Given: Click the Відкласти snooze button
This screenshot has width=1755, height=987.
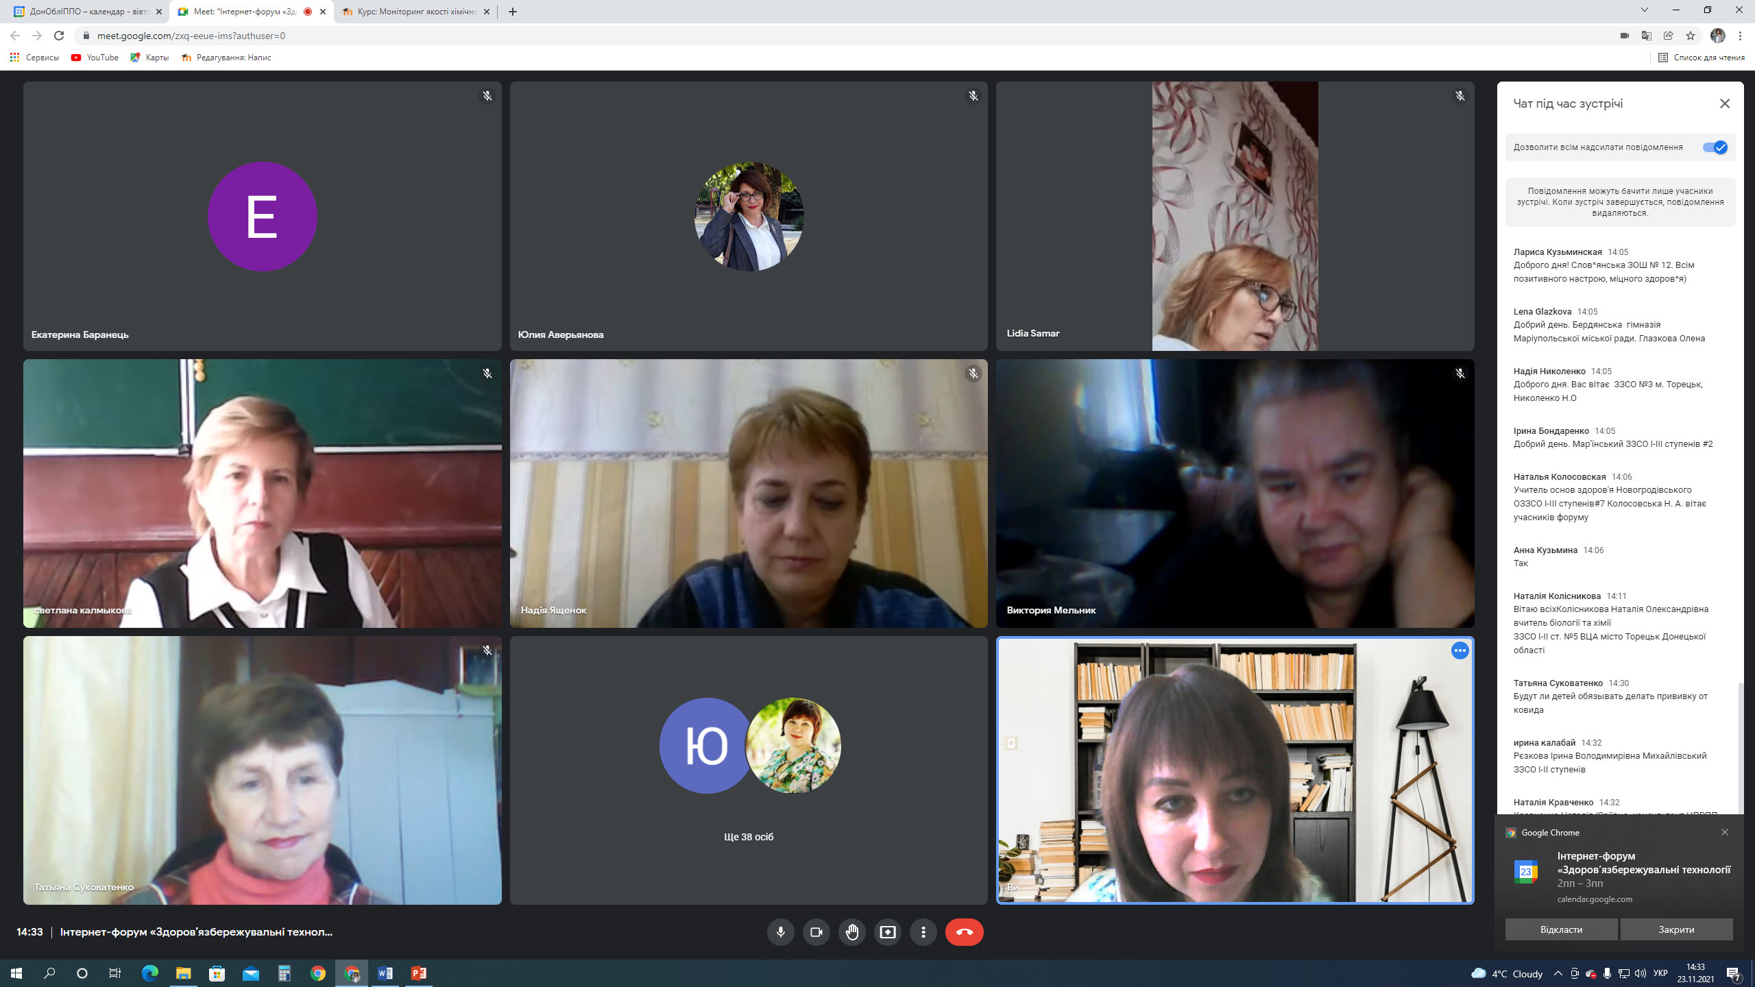Looking at the screenshot, I should 1561,929.
